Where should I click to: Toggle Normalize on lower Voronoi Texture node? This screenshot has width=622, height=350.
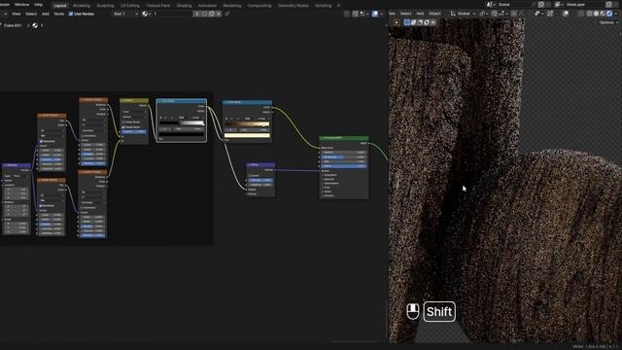point(82,207)
